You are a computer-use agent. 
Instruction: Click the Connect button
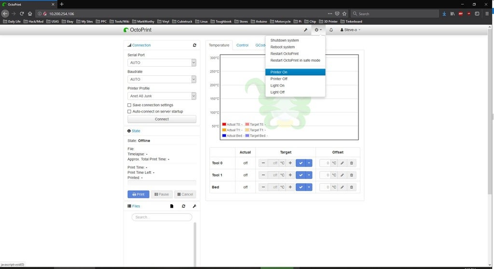[162, 119]
